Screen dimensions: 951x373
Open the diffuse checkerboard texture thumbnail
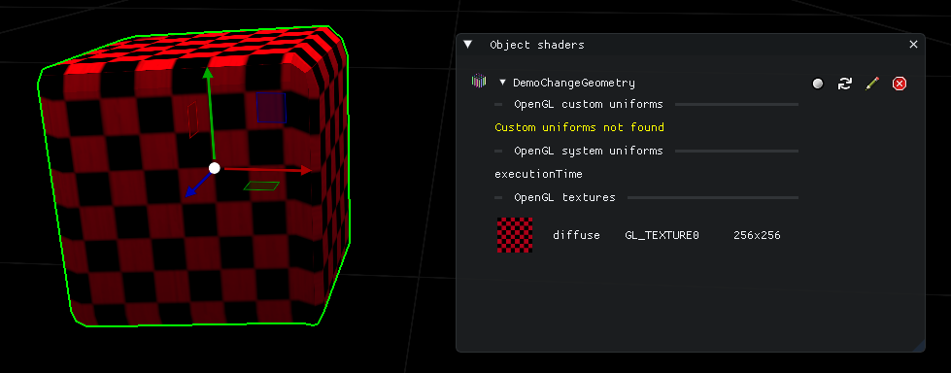(515, 235)
